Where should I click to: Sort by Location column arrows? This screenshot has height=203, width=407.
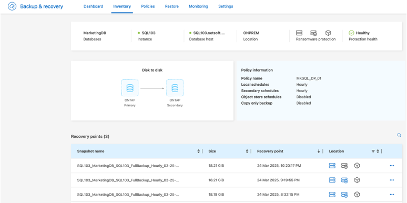pos(378,151)
